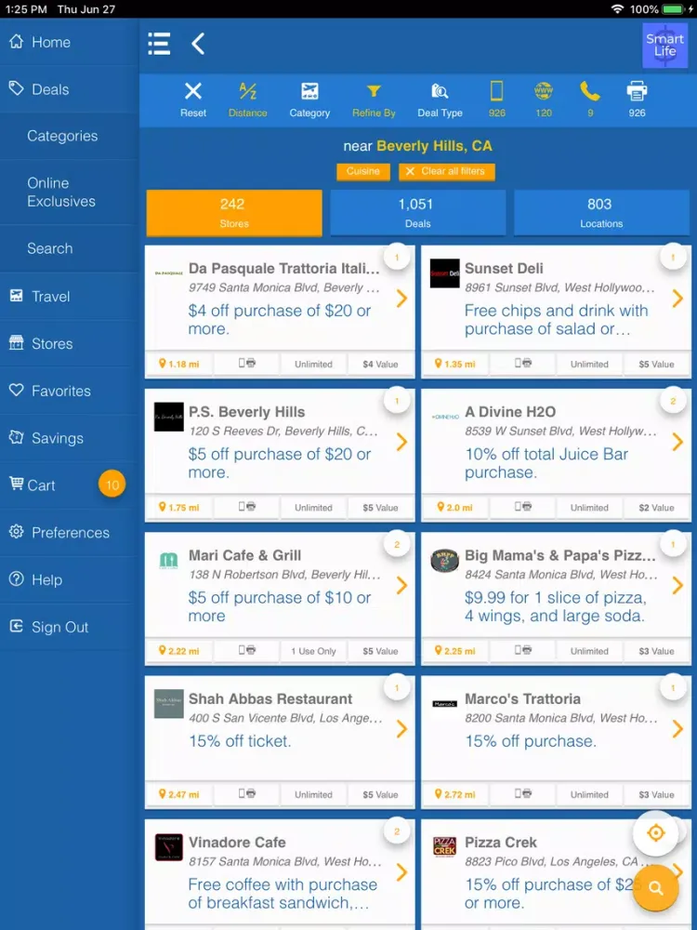The width and height of the screenshot is (697, 930).
Task: Expand Shah Abbas Restaurant chevron
Action: point(401,729)
